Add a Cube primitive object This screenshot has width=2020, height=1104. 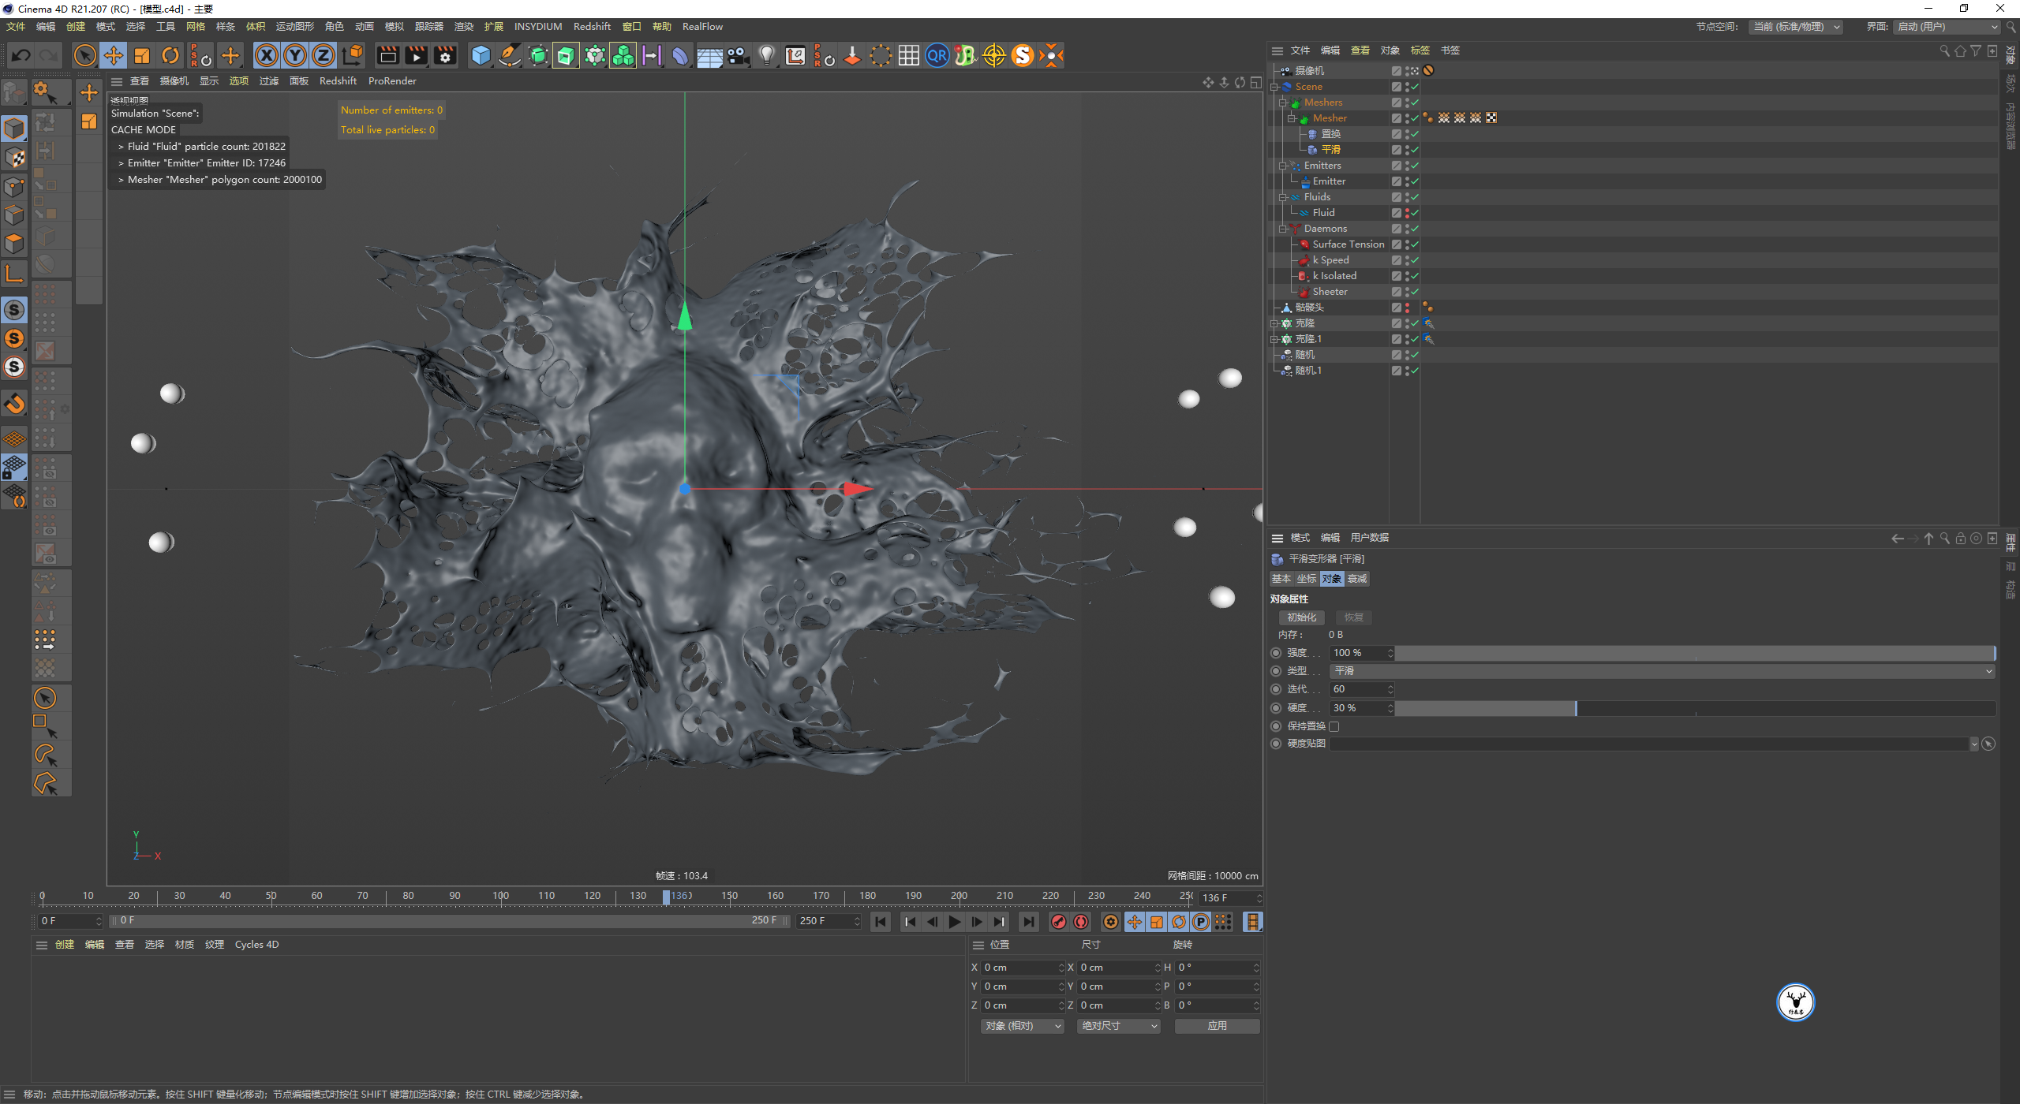tap(481, 55)
